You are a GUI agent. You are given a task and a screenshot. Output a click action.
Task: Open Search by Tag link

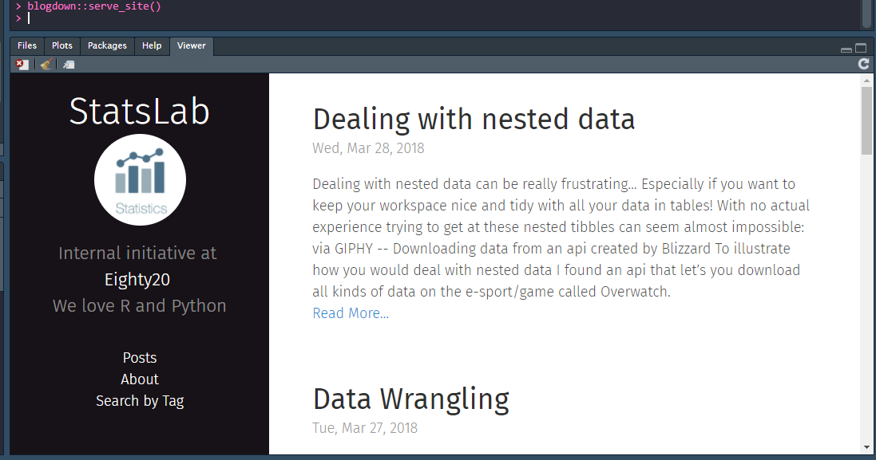tap(140, 401)
